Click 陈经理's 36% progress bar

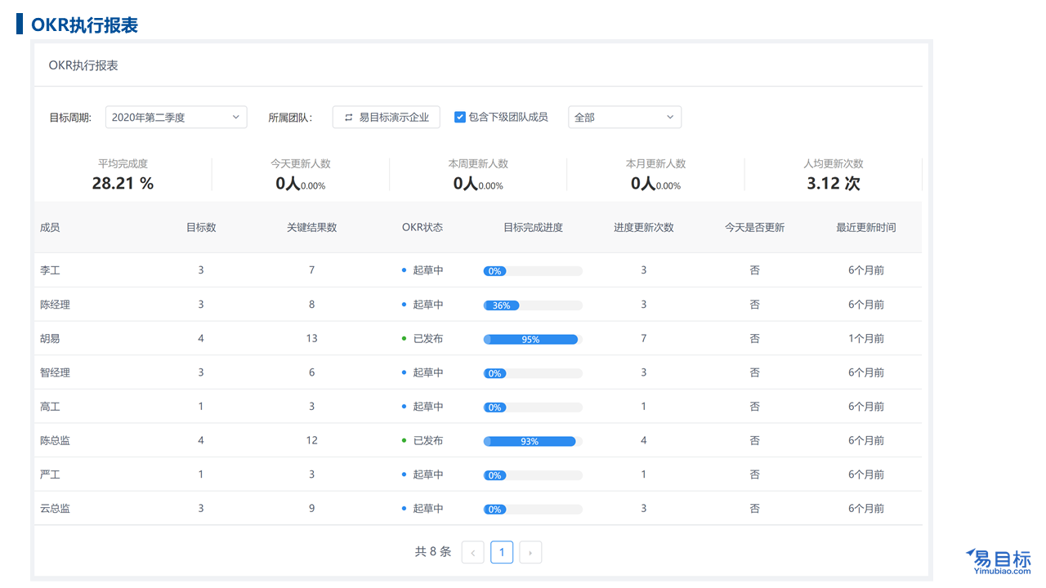pyautogui.click(x=533, y=305)
